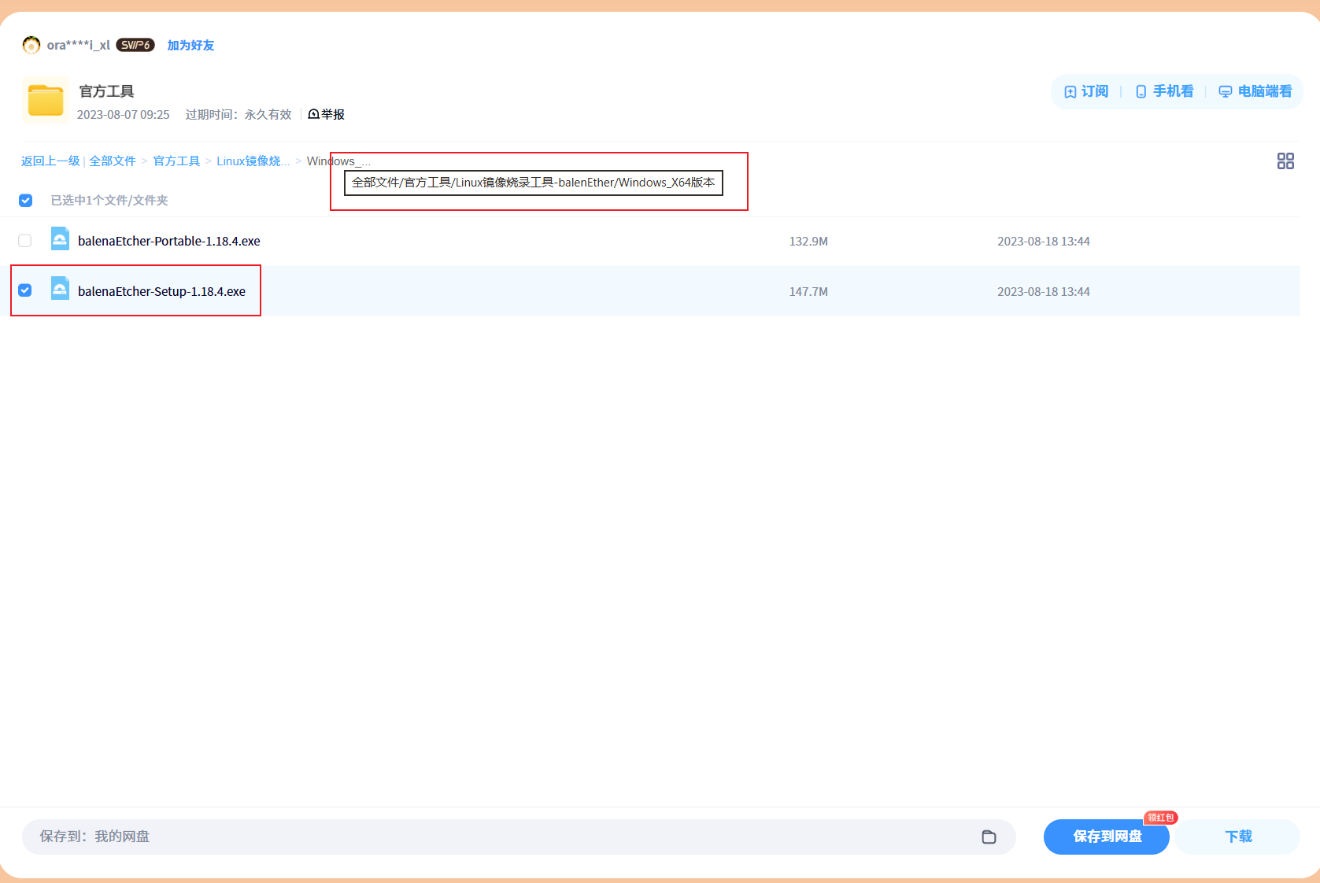1320x883 pixels.
Task: Click the balenaEtcher-Setup date 2023-08-18 13:44
Action: coord(1044,292)
